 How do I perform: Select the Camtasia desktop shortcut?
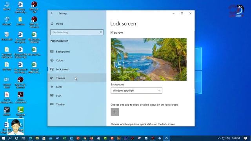pos(20,112)
